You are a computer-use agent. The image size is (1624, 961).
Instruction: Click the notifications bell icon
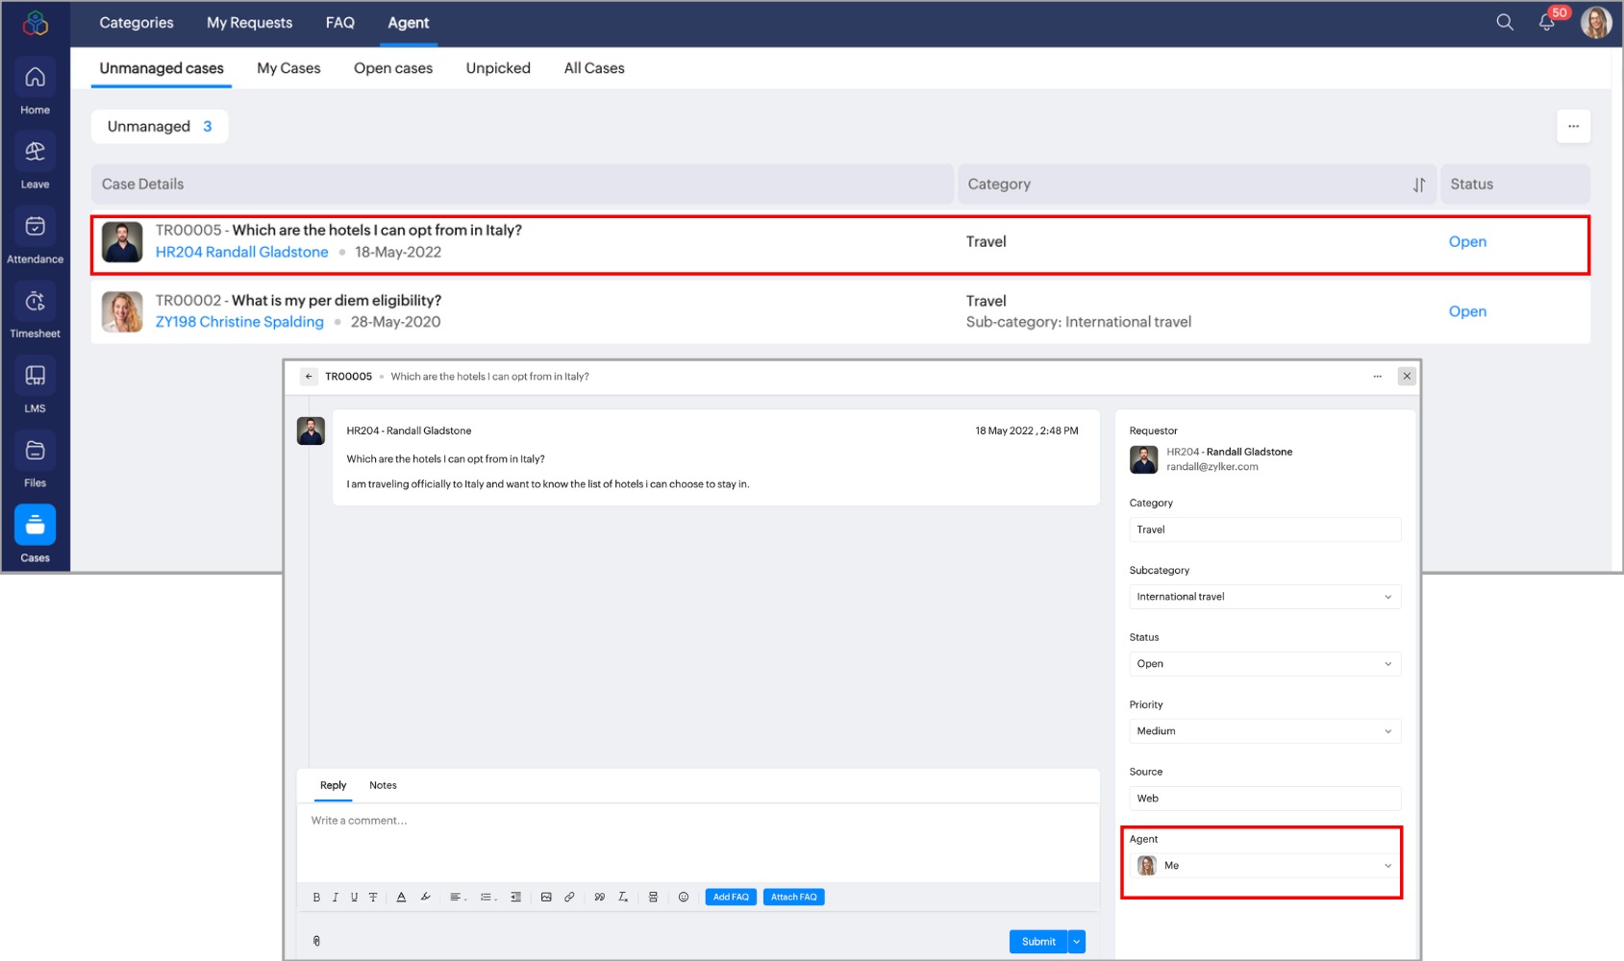(x=1546, y=22)
